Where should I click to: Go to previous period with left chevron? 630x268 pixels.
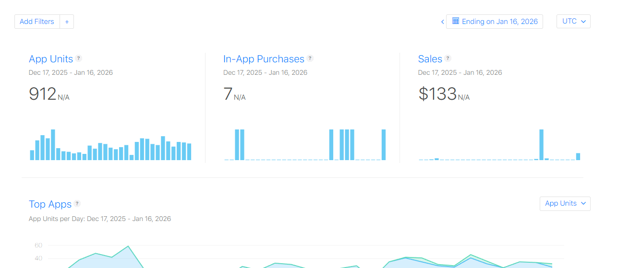click(442, 22)
